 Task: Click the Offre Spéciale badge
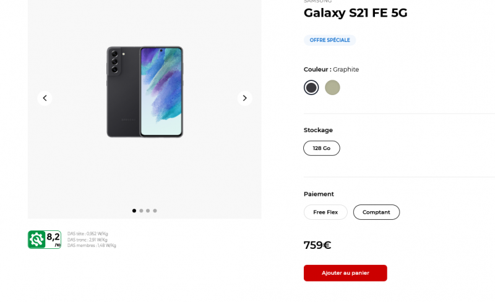[x=330, y=40]
